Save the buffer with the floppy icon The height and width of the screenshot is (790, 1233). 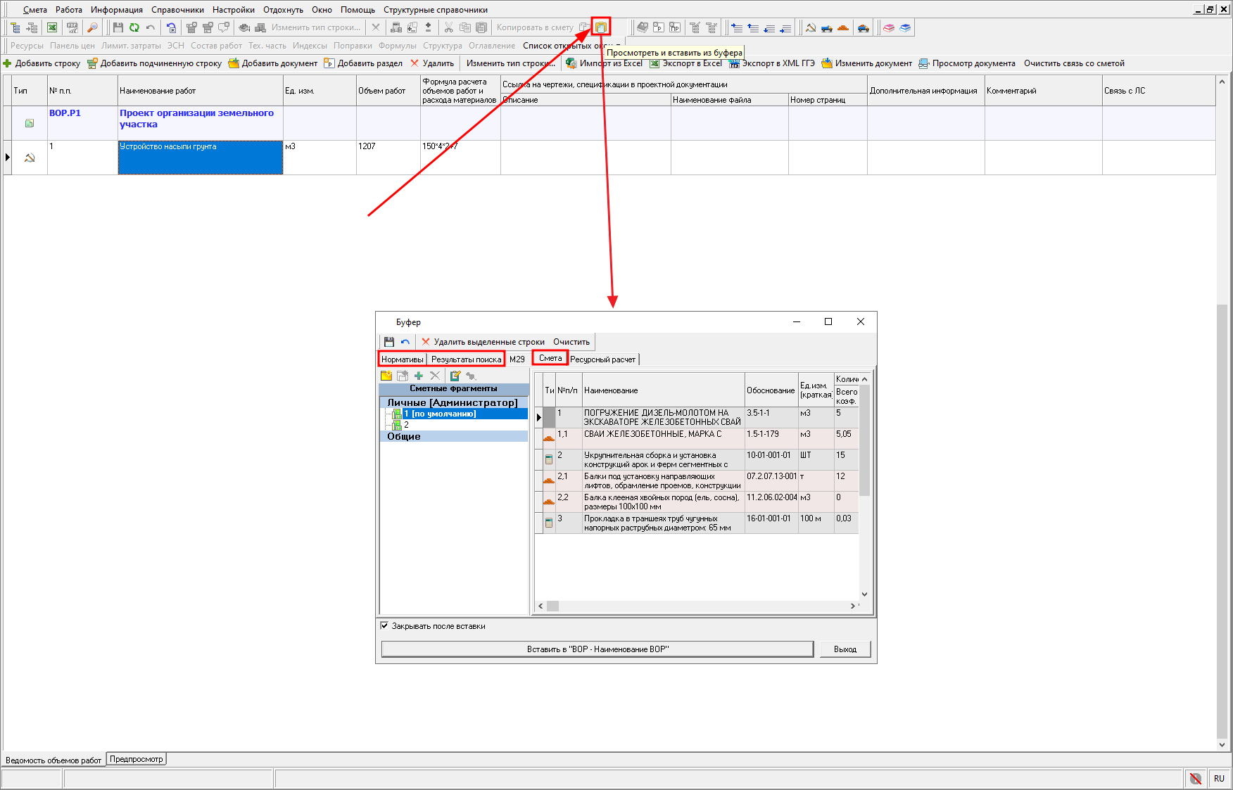tap(389, 342)
